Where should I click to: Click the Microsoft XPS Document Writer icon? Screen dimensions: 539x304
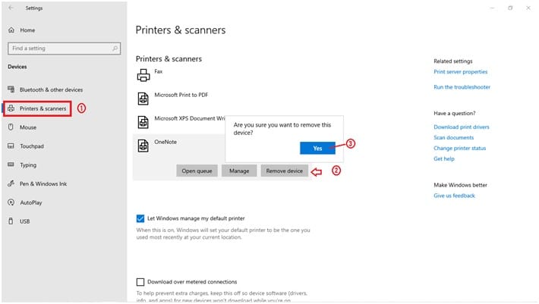coord(143,122)
